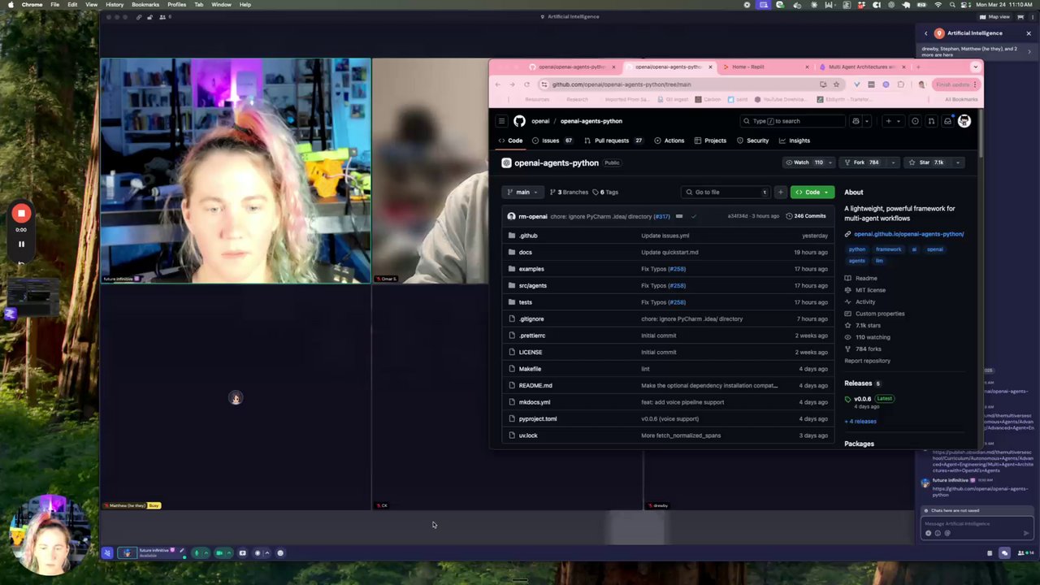
Task: Open GitHub's hamburger navigation menu
Action: (x=501, y=121)
